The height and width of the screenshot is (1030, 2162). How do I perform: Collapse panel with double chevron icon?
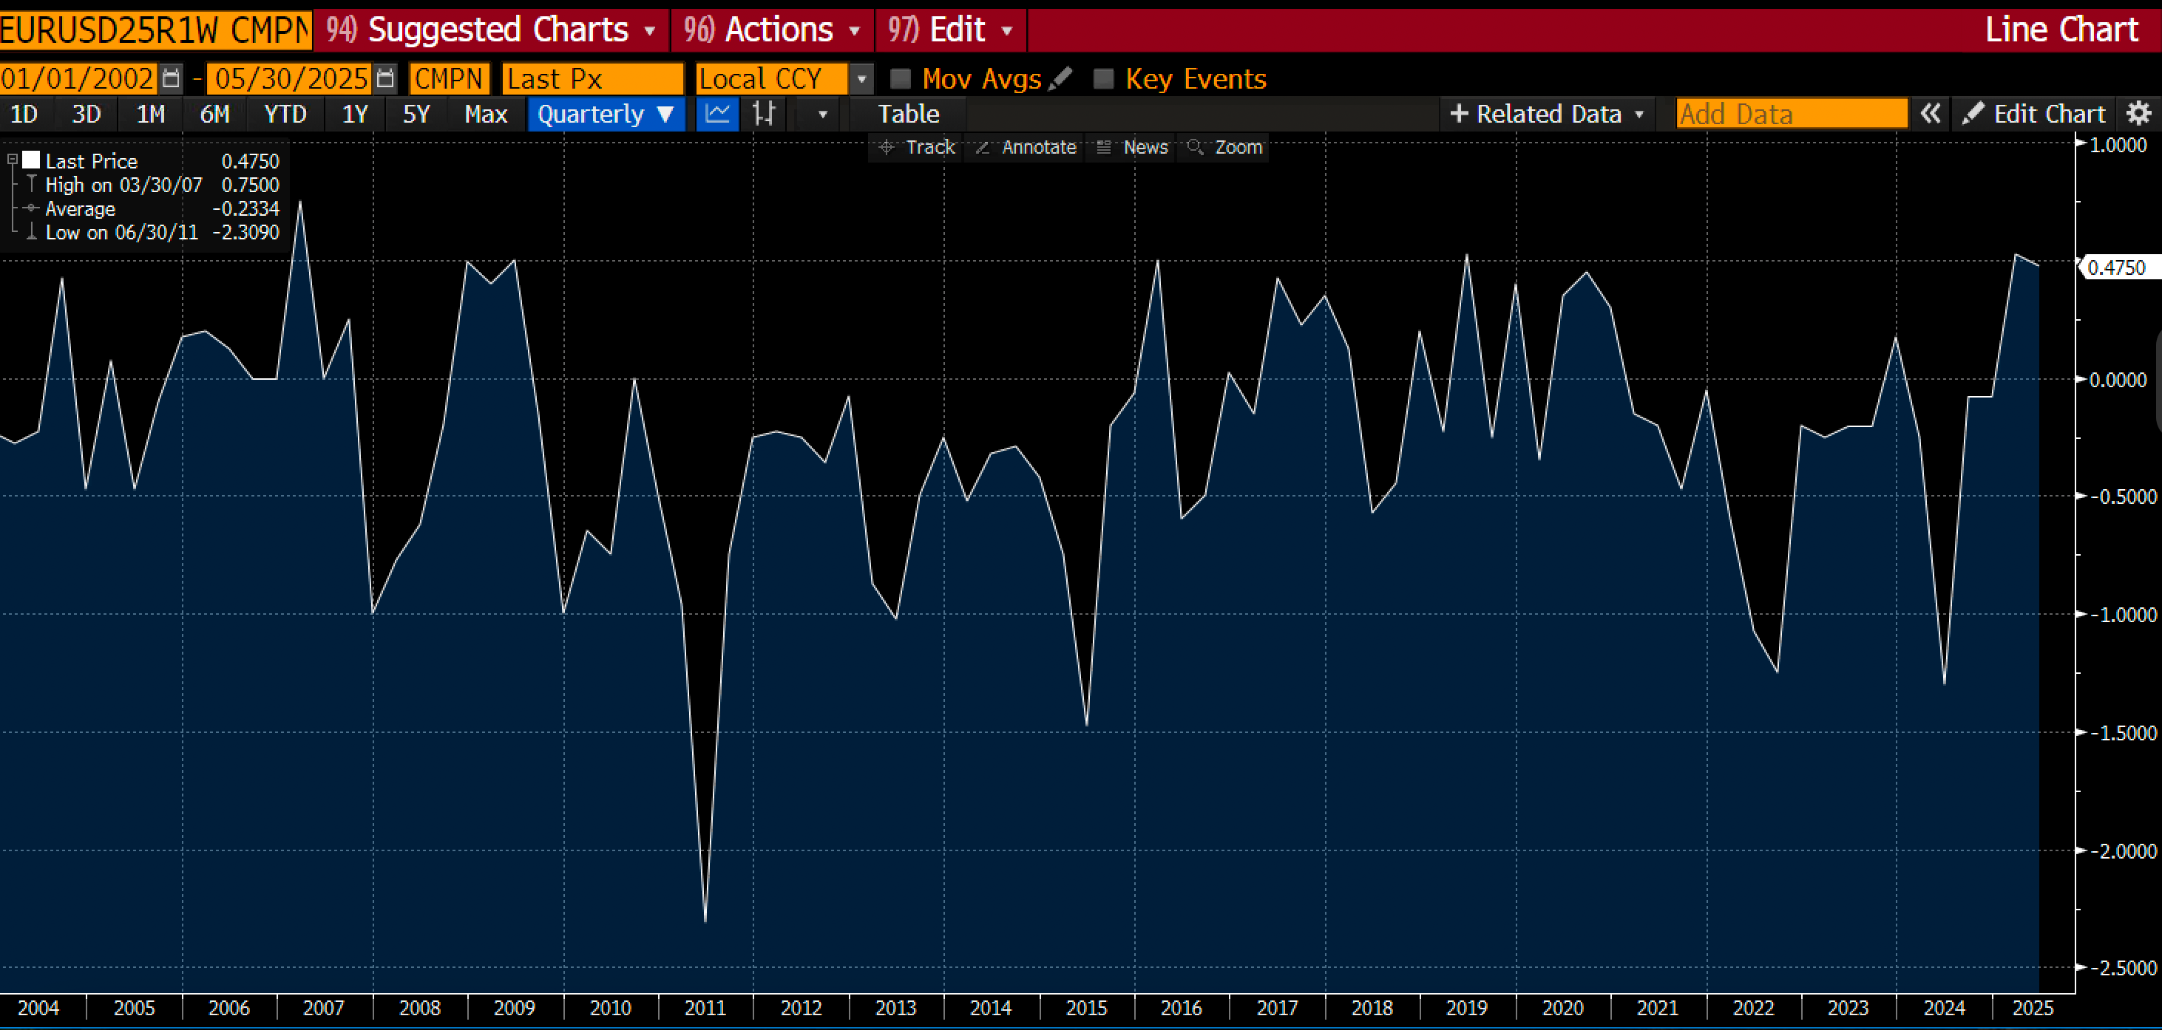tap(1931, 113)
